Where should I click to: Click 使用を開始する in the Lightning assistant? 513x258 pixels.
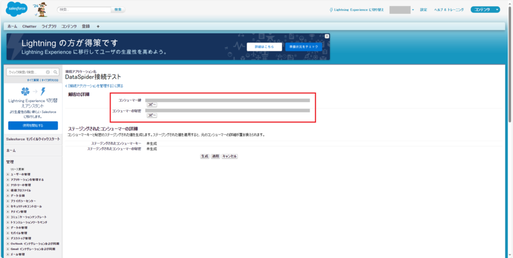[33, 125]
